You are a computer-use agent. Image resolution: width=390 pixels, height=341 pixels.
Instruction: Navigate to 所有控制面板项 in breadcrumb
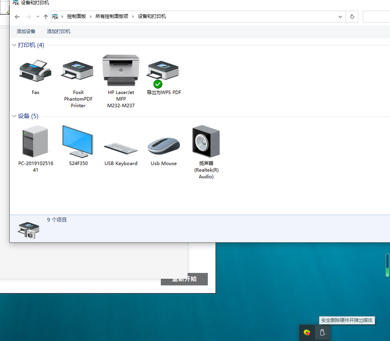pyautogui.click(x=112, y=17)
